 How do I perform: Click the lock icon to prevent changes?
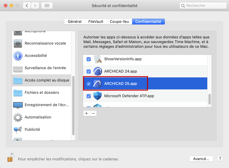(x=11, y=157)
